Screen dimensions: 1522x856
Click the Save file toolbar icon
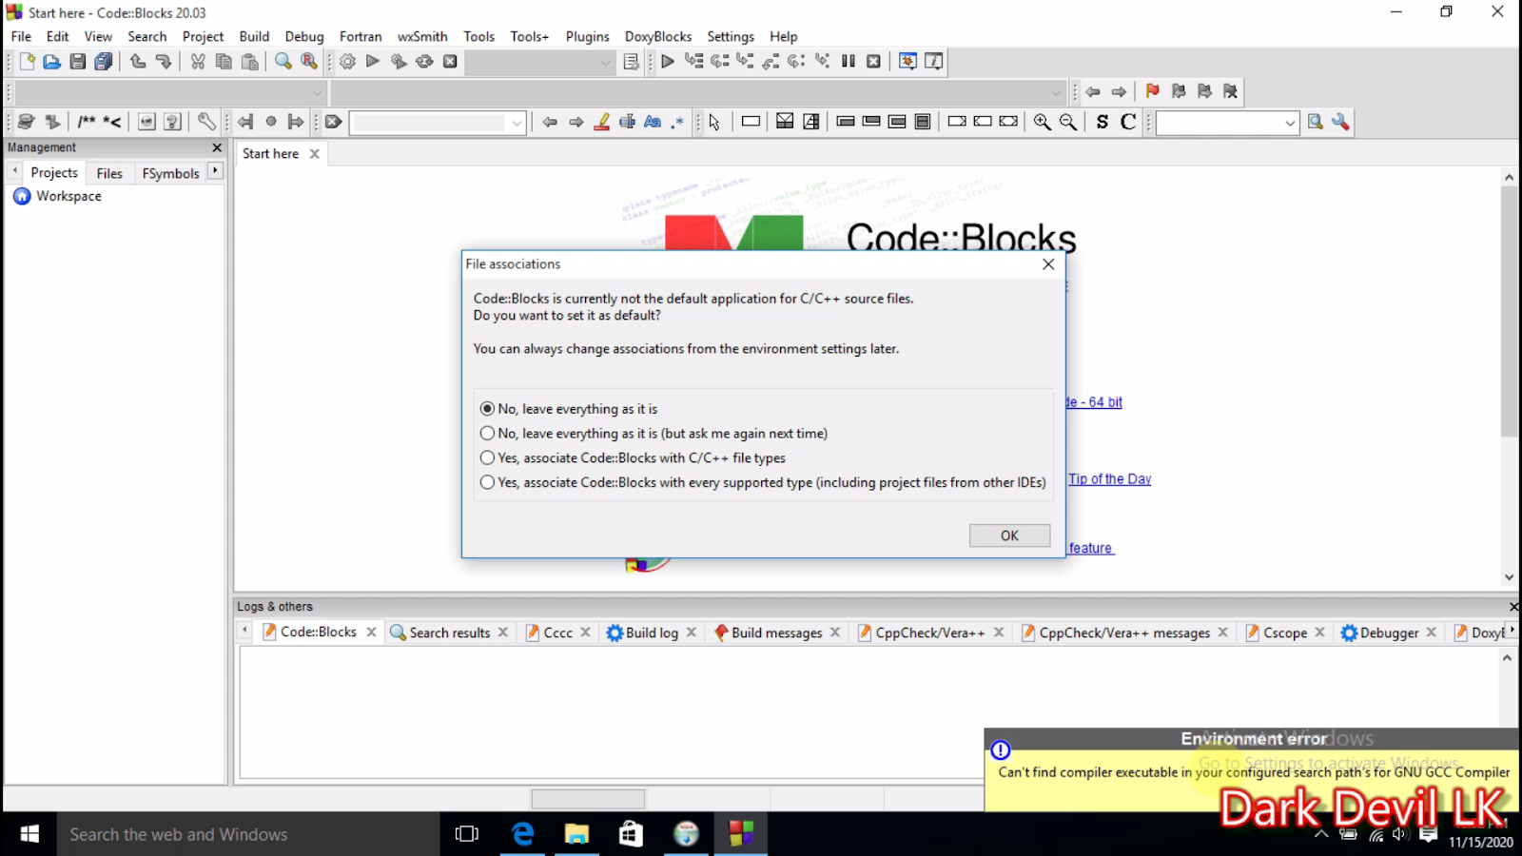[78, 62]
